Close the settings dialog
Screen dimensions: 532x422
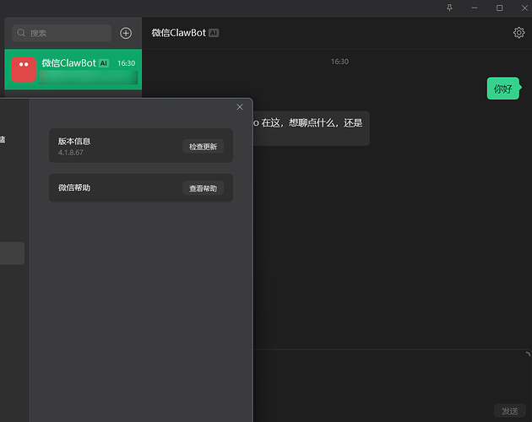[240, 107]
